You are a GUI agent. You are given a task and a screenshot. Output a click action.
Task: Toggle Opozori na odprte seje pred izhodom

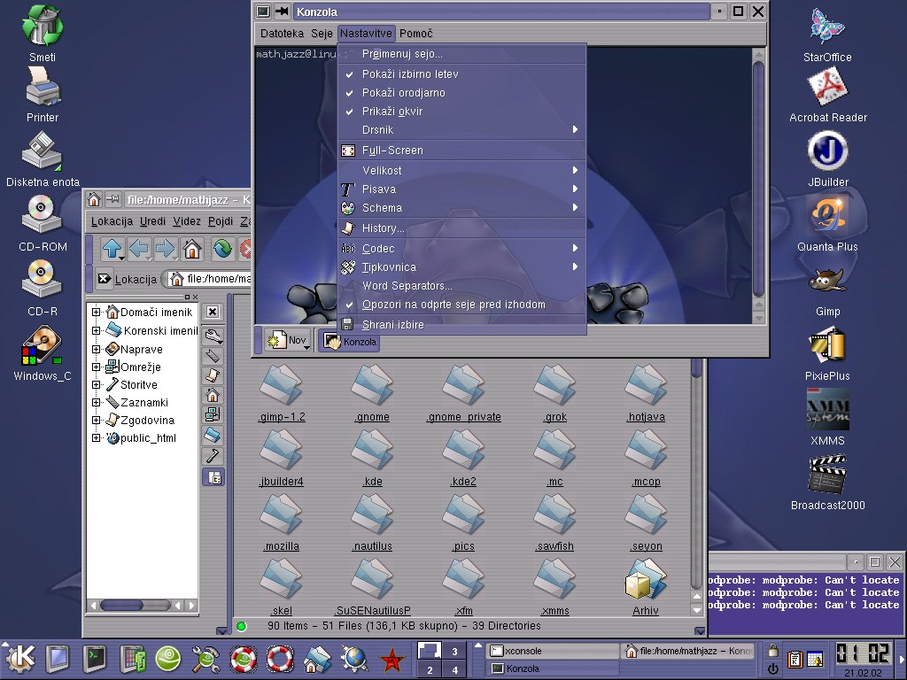click(461, 305)
